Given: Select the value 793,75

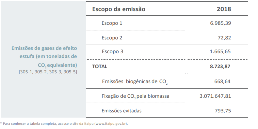Looking at the screenshot, I should (x=223, y=111).
